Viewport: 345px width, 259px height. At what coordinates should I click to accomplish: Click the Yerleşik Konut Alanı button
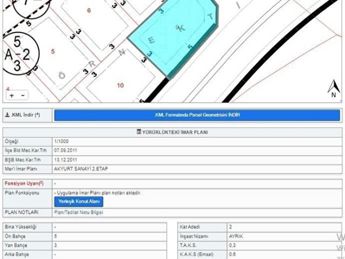(x=78, y=201)
